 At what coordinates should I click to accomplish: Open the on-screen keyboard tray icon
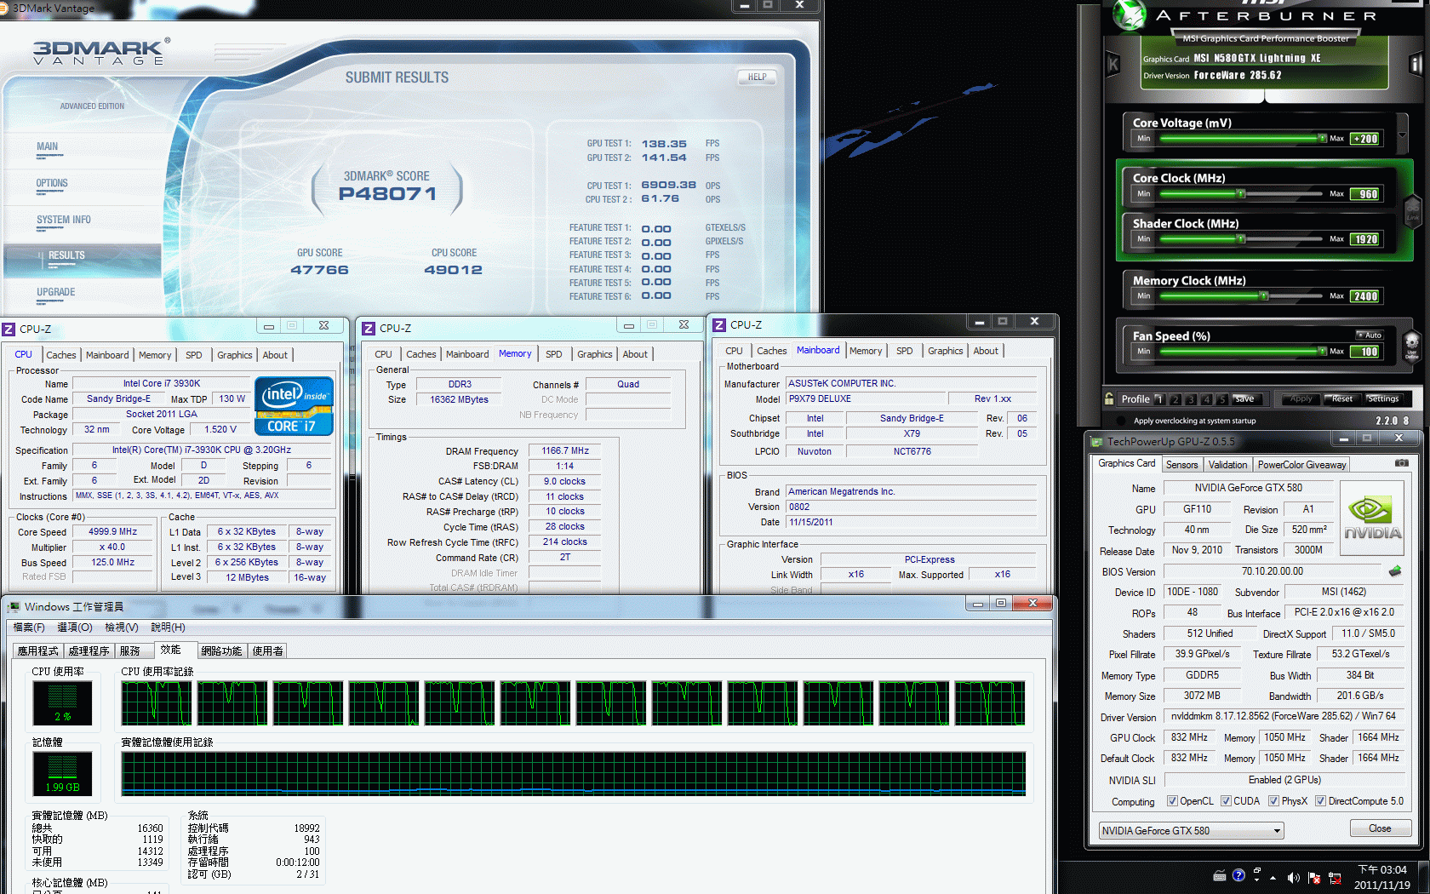(x=1220, y=875)
